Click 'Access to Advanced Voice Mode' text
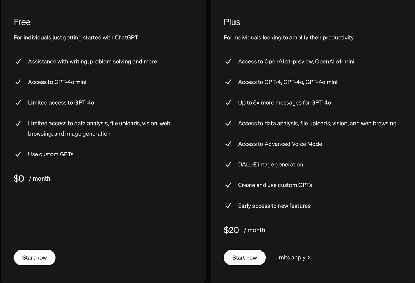415x283 pixels. point(280,144)
